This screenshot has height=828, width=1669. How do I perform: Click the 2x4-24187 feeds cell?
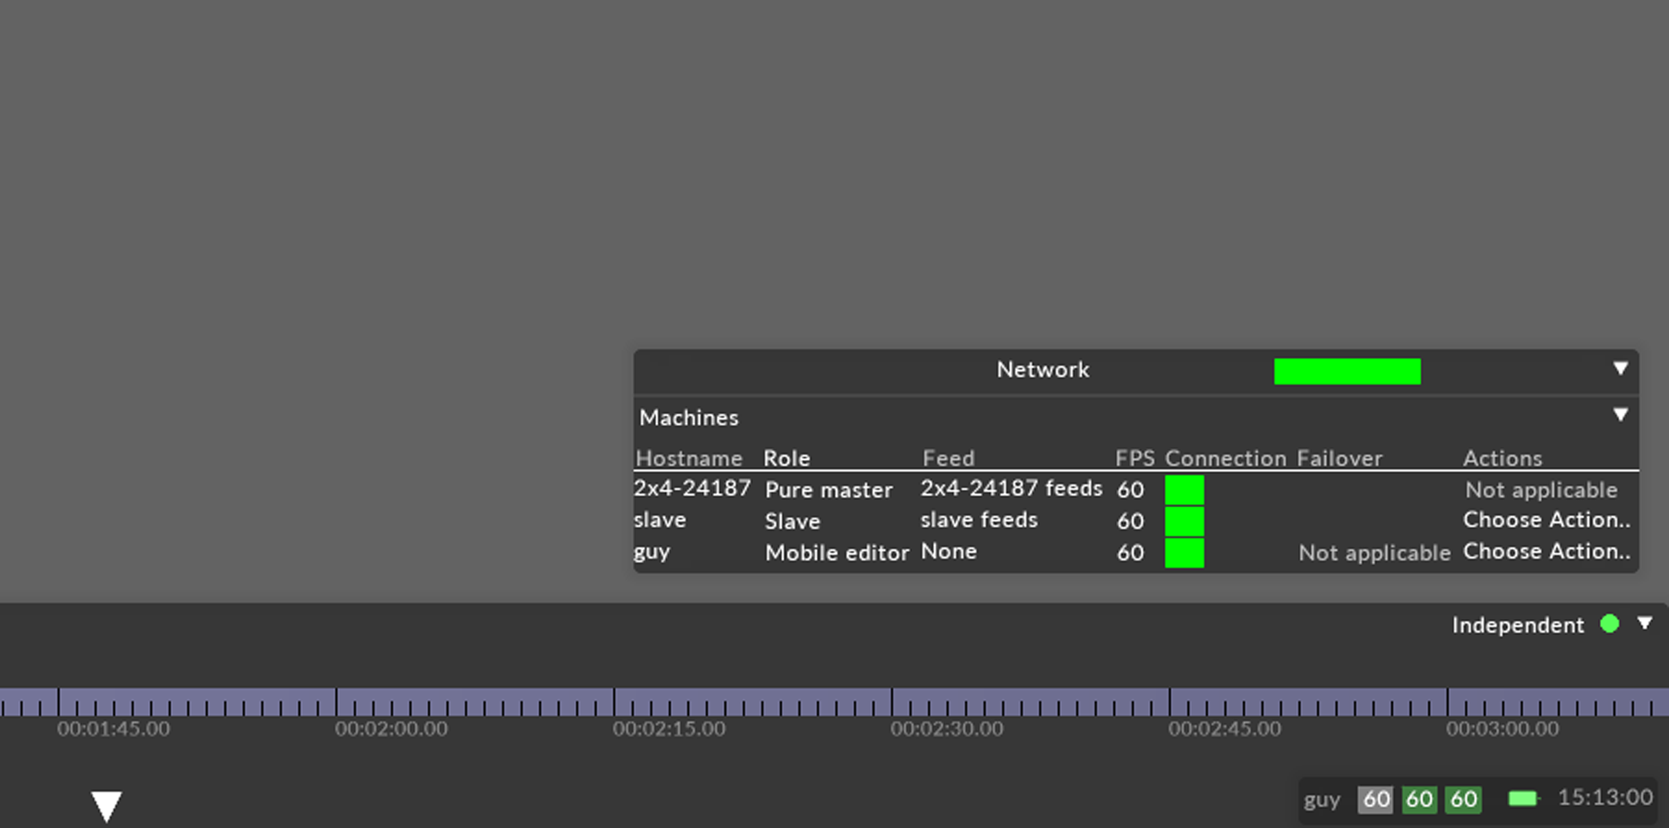coord(1011,489)
